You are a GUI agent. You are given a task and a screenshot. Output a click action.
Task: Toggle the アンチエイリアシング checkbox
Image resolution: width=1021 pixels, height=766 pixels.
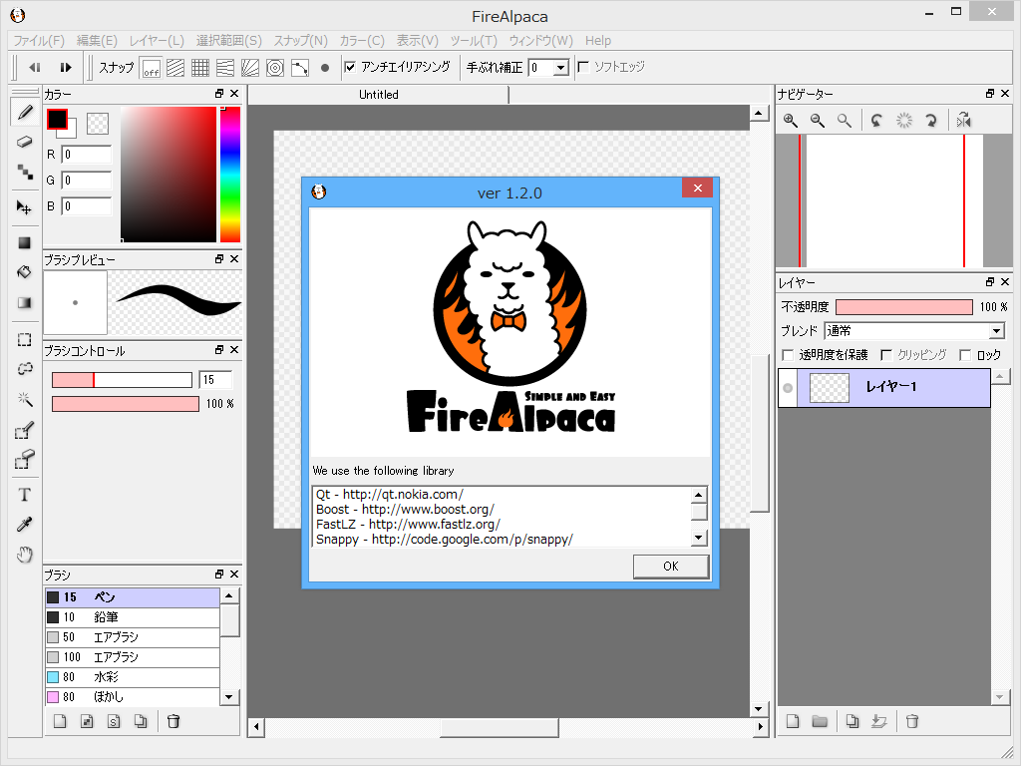(350, 67)
